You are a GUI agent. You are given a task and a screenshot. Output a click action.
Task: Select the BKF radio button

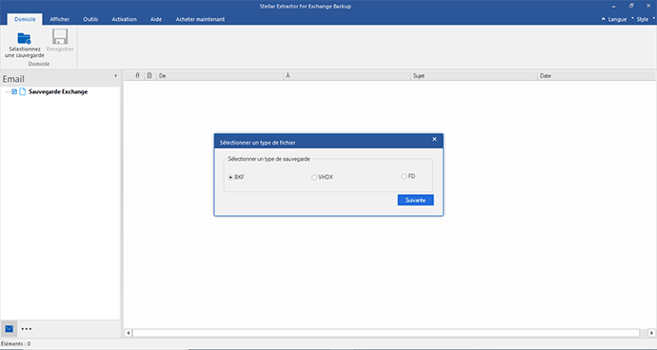pos(230,178)
